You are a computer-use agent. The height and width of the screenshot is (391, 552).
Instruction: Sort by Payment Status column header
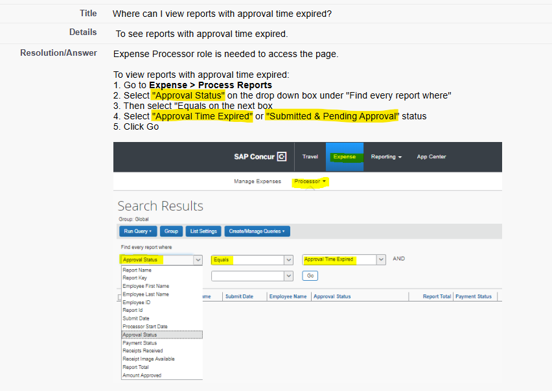[x=474, y=296]
